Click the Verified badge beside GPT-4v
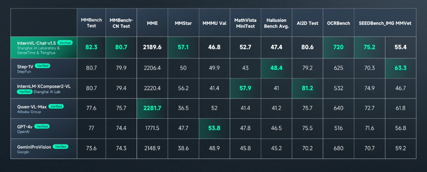 click(42, 126)
